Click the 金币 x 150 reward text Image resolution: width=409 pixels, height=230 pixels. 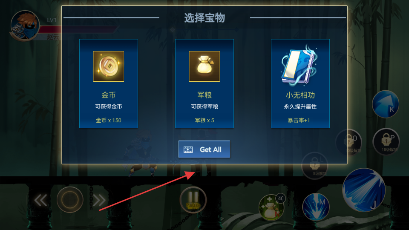(109, 120)
